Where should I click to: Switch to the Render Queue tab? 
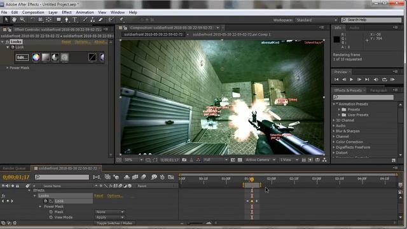click(x=14, y=168)
